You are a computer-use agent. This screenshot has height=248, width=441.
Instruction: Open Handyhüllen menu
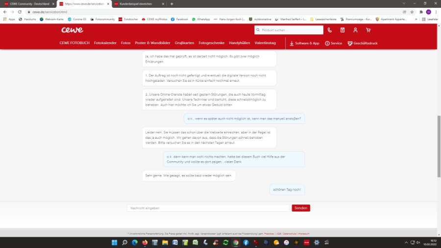click(239, 43)
